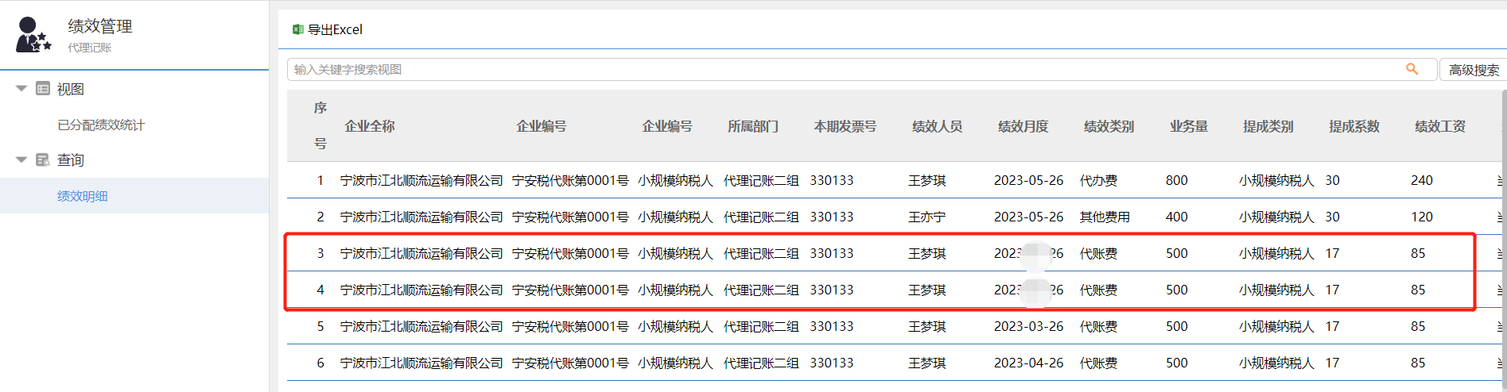The image size is (1507, 392).
Task: Select row number 4
Action: click(x=320, y=290)
